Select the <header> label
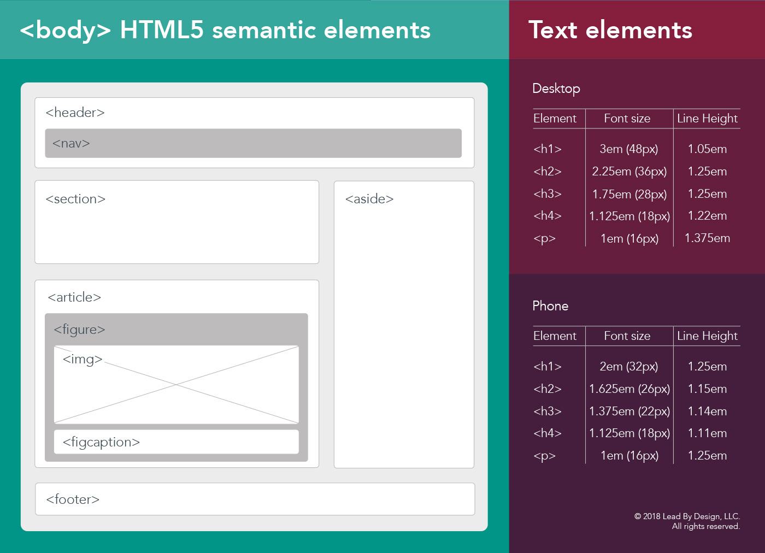Viewport: 765px width, 553px height. tap(75, 113)
